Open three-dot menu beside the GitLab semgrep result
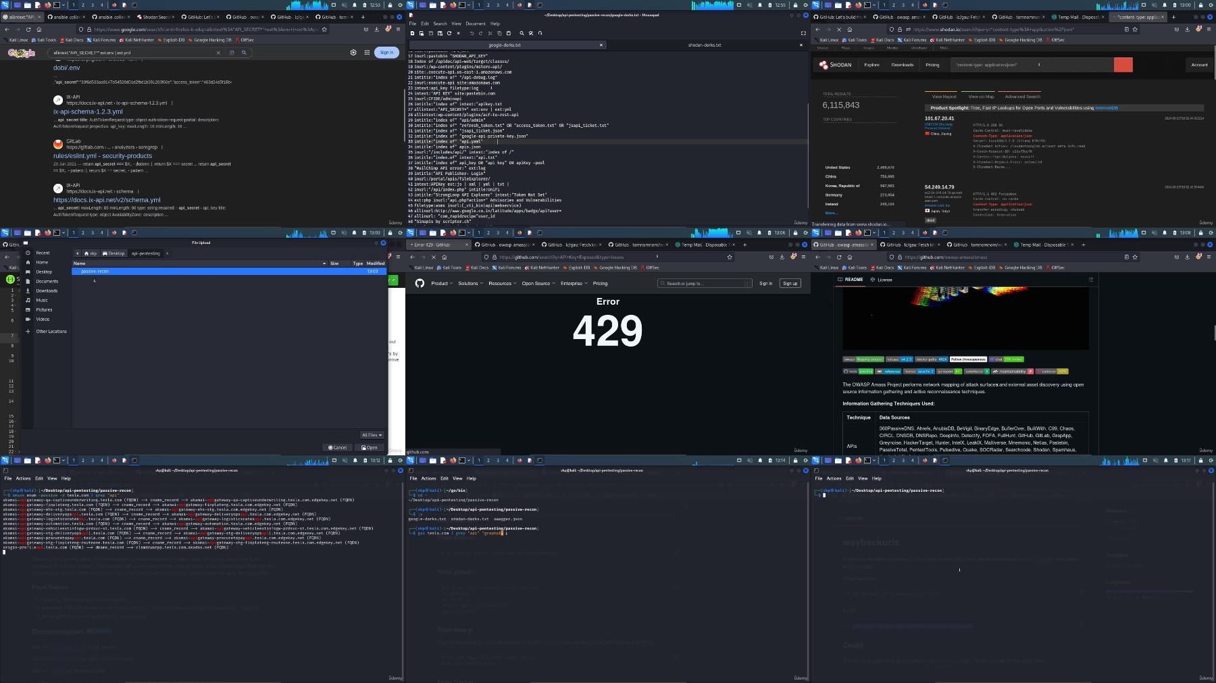The height and width of the screenshot is (683, 1216). click(x=163, y=147)
